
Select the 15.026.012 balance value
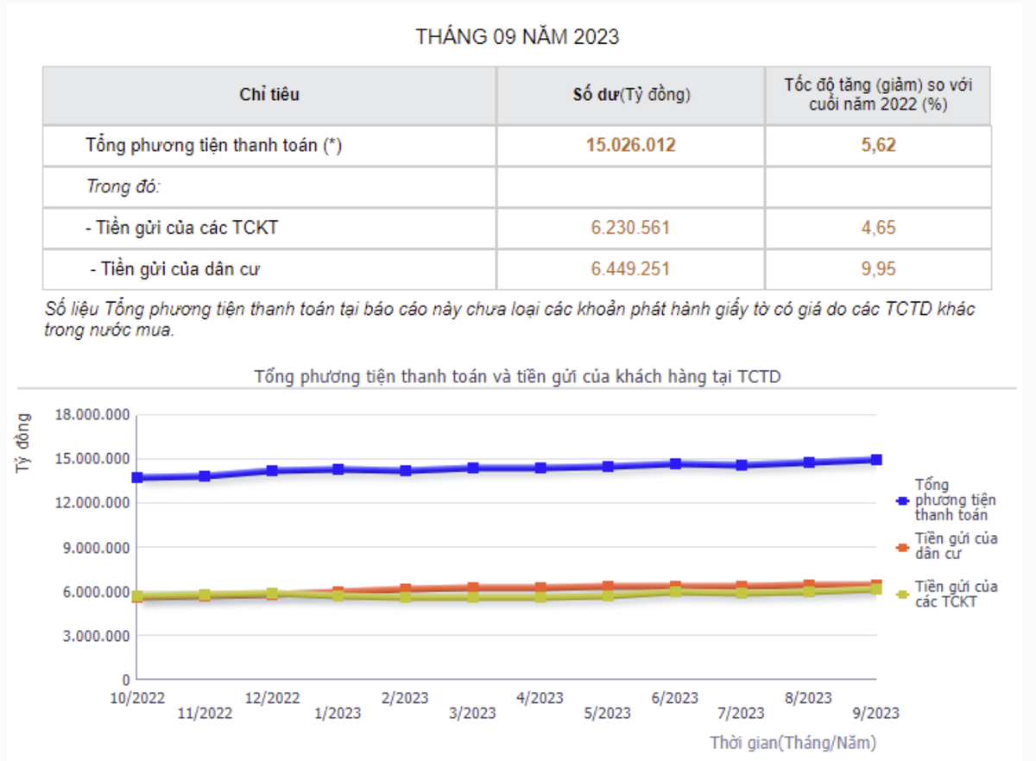[x=630, y=145]
